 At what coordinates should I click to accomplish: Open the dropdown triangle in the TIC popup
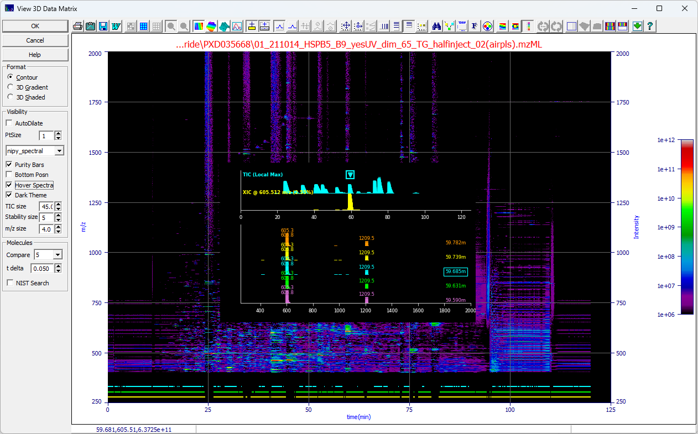pyautogui.click(x=351, y=174)
